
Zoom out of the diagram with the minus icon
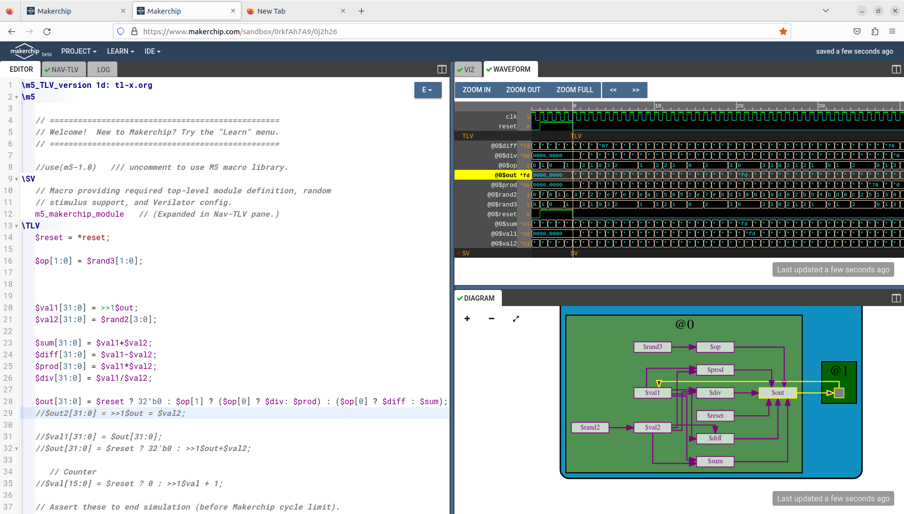pyautogui.click(x=491, y=318)
